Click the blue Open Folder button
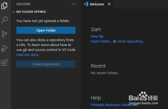The width and height of the screenshot is (168, 109). (x=46, y=30)
